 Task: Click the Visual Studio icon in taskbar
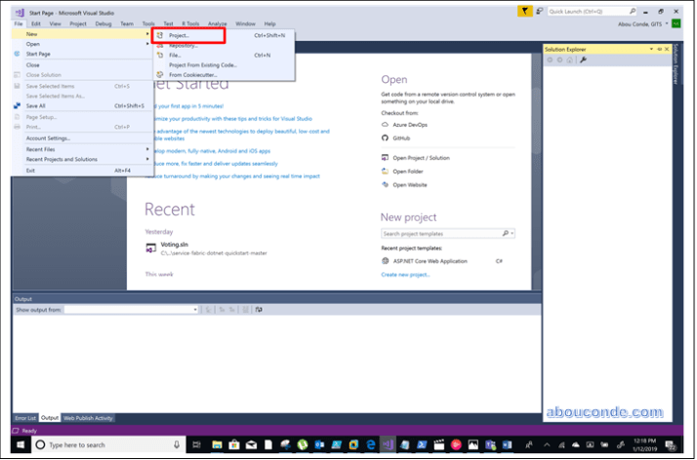tap(388, 443)
